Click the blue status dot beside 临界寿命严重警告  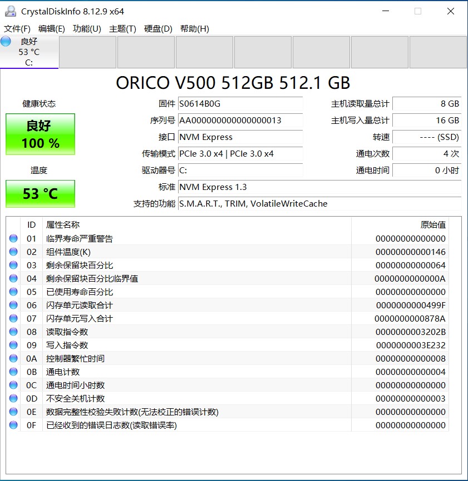(13, 239)
